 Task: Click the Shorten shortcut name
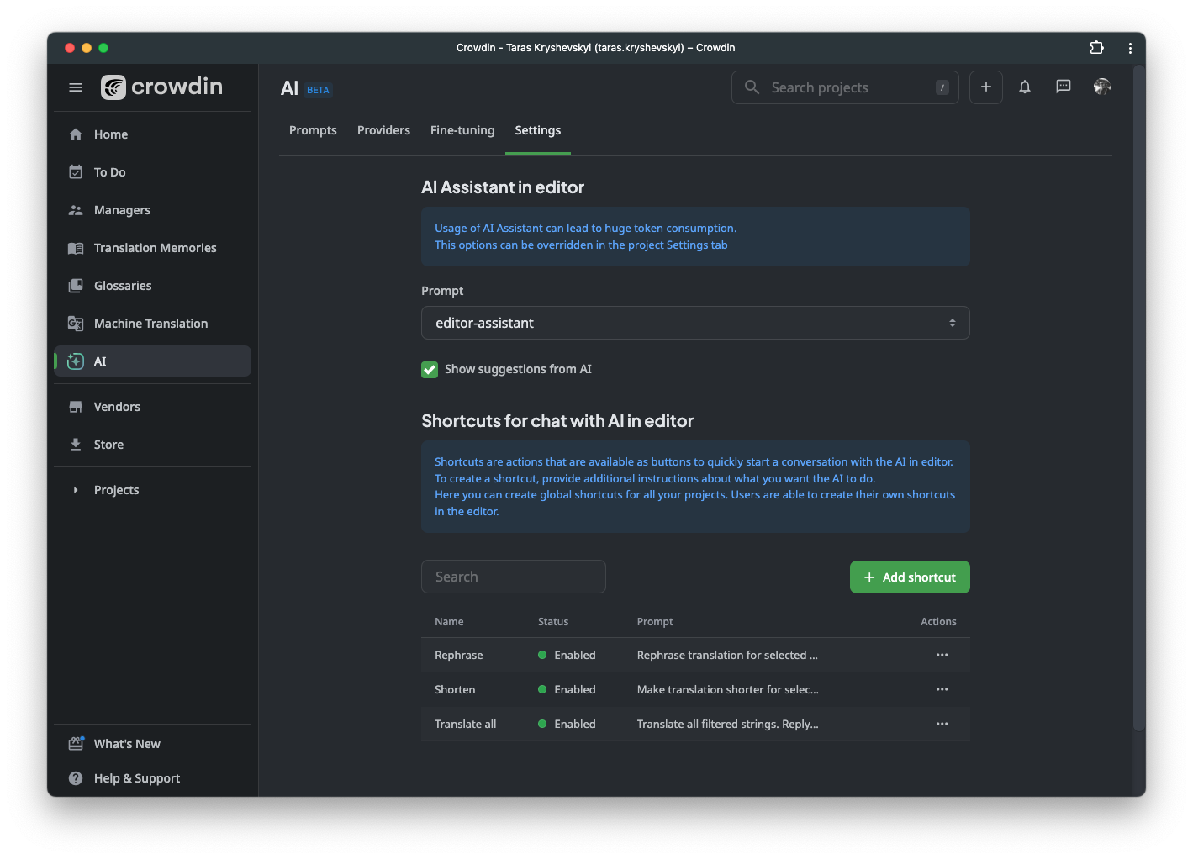click(455, 689)
